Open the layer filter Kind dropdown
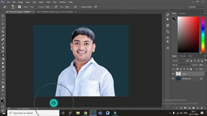The image size is (207, 116). click(x=178, y=61)
